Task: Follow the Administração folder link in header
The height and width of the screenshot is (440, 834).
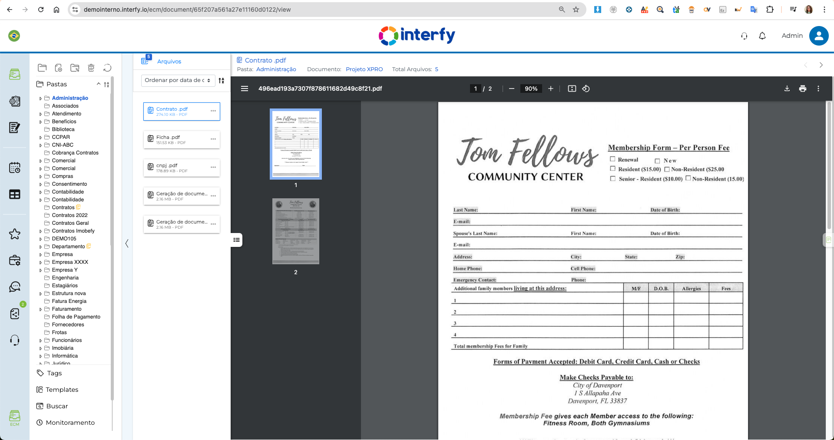Action: coord(276,69)
